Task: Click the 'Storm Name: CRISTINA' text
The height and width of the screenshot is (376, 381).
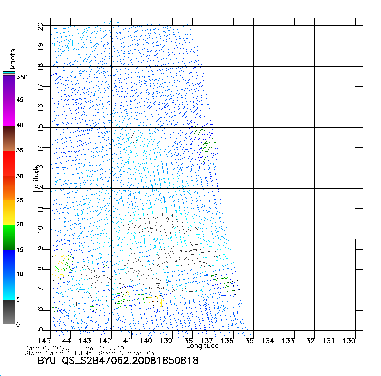Action: (58, 353)
